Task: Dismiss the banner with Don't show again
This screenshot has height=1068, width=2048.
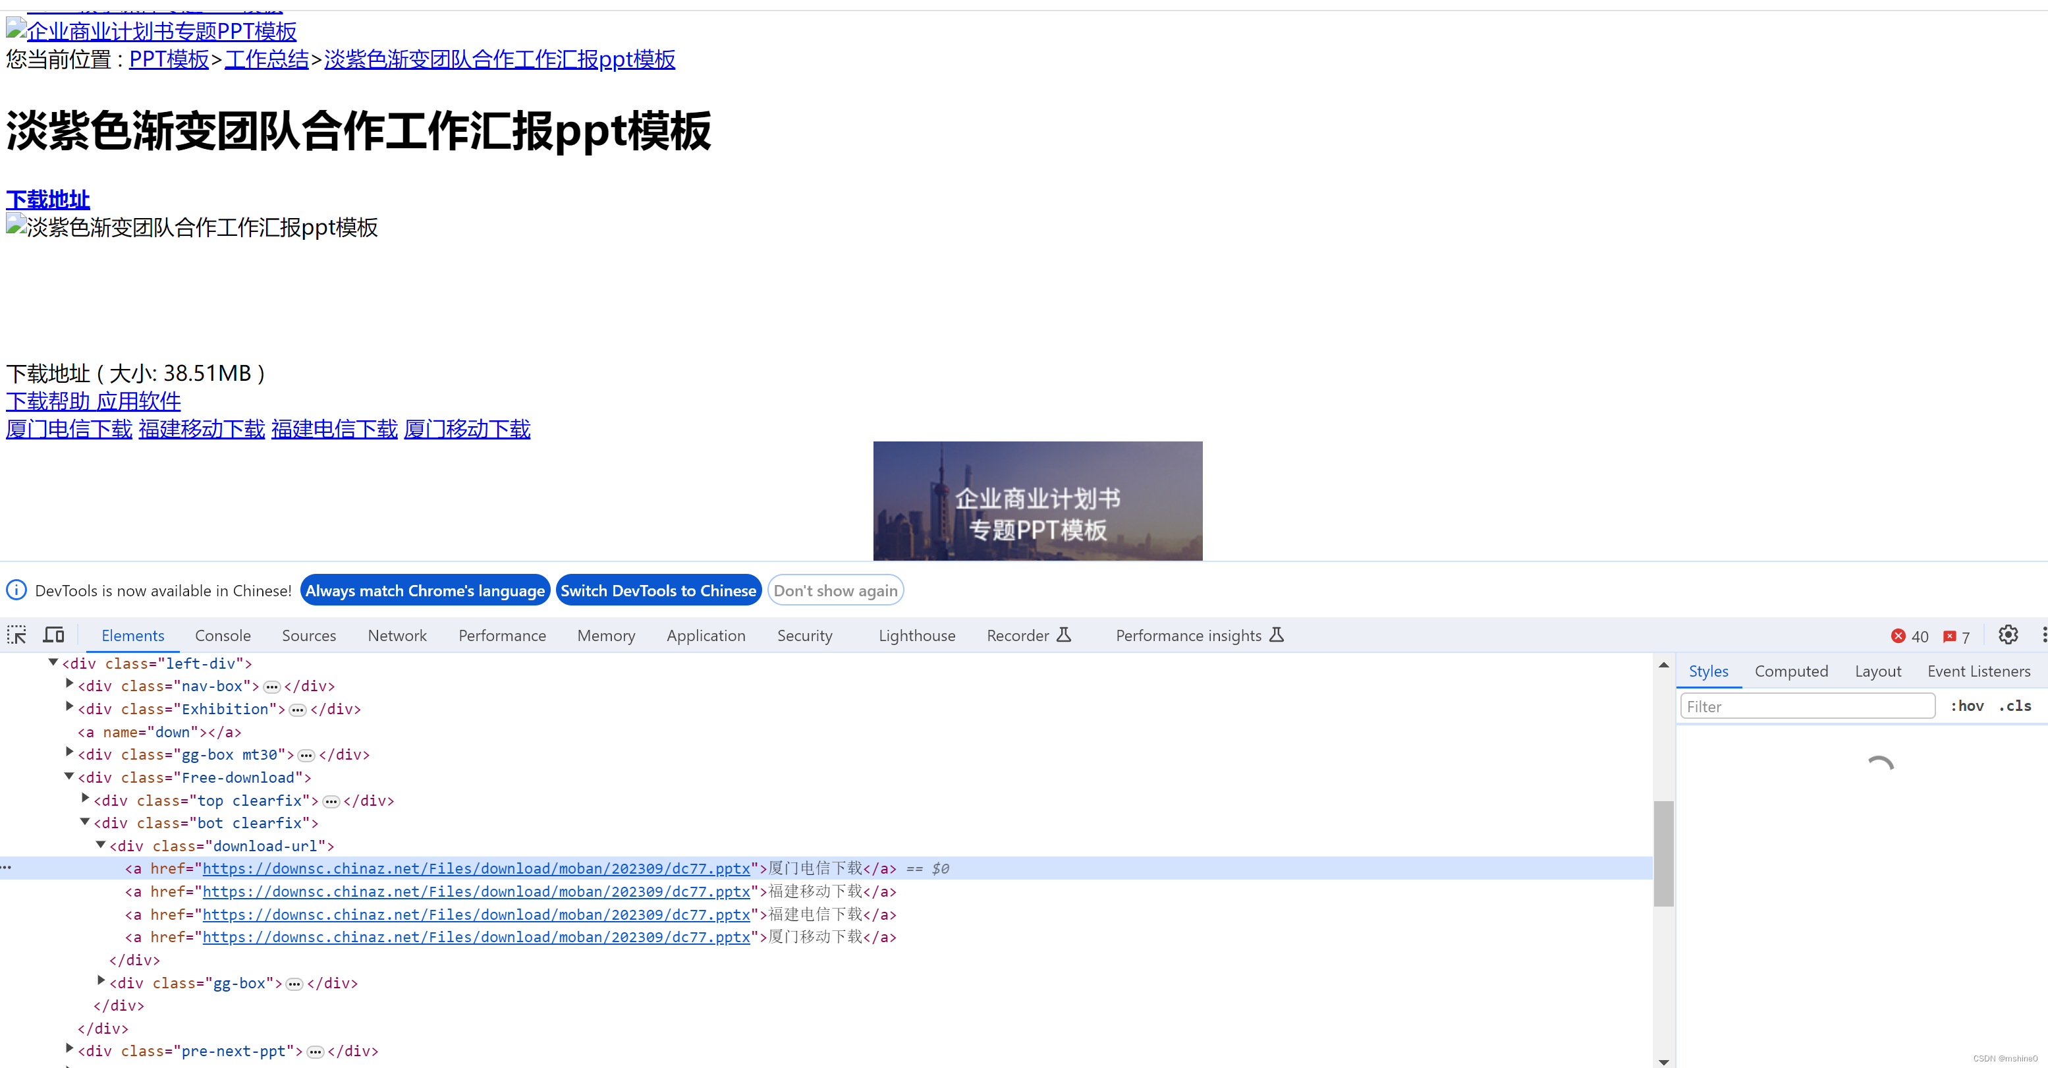Action: point(835,590)
